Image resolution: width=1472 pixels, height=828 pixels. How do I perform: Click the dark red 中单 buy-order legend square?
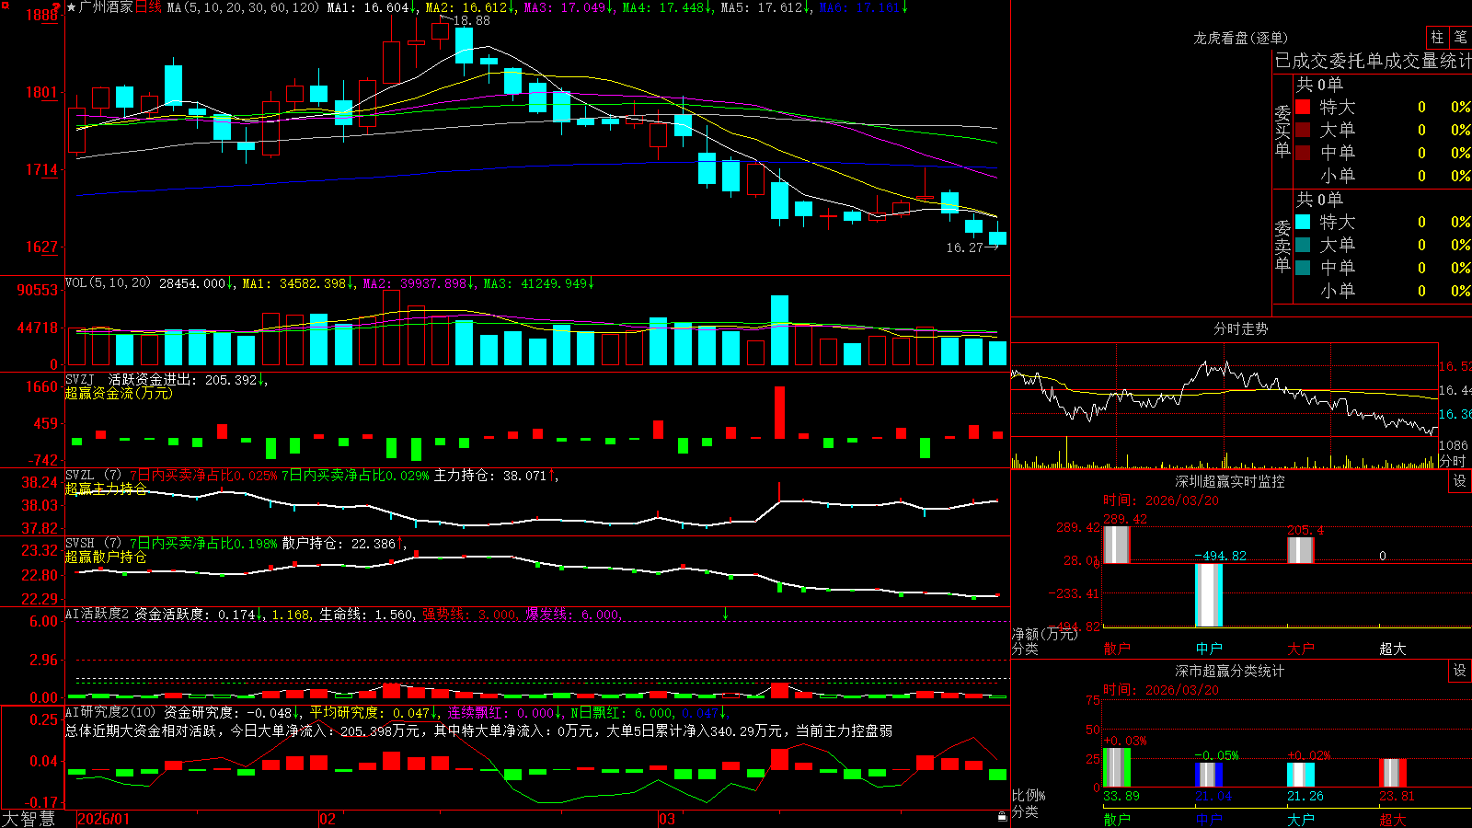1303,153
